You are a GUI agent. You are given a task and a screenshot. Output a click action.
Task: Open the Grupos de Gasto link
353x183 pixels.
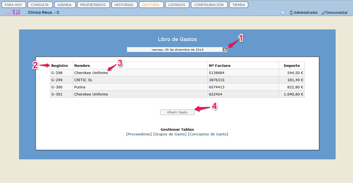pyautogui.click(x=170, y=134)
